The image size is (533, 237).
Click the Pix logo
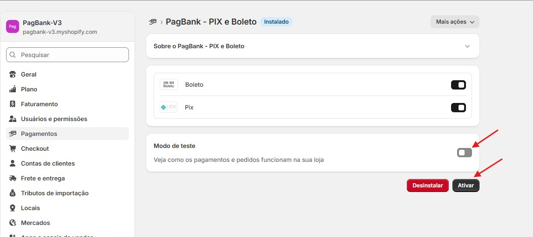(x=169, y=107)
